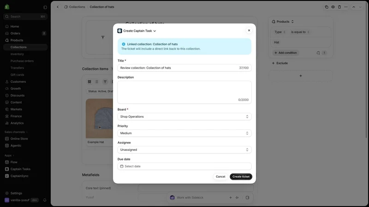
Task: Click the info icon in linked collection banner
Action: pyautogui.click(x=124, y=44)
